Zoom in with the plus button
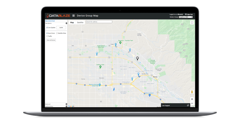The height and width of the screenshot is (131, 233). [x=192, y=99]
